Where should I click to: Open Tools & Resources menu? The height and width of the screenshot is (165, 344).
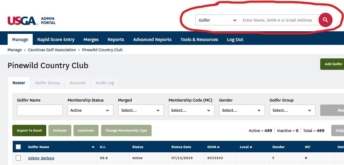click(199, 39)
